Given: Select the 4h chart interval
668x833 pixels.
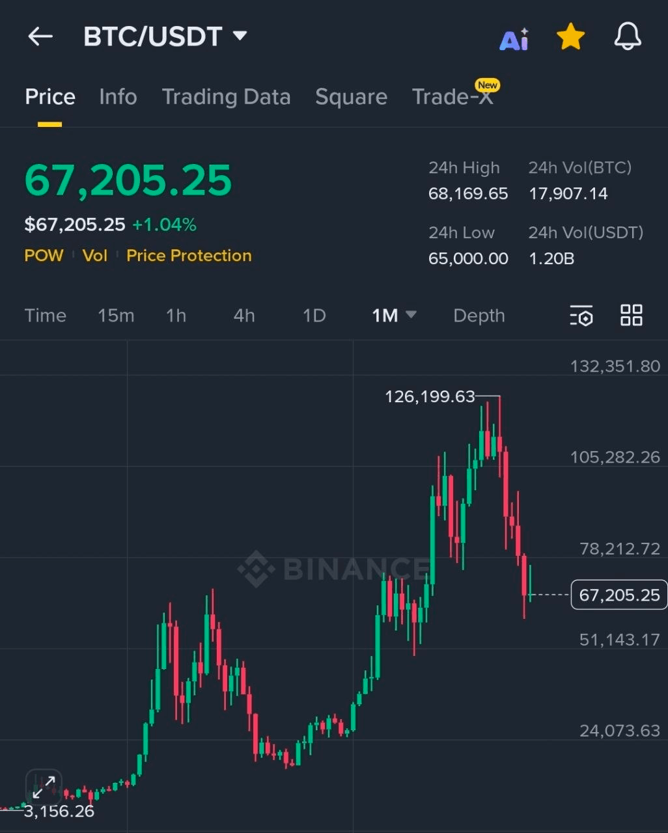Looking at the screenshot, I should click(244, 316).
